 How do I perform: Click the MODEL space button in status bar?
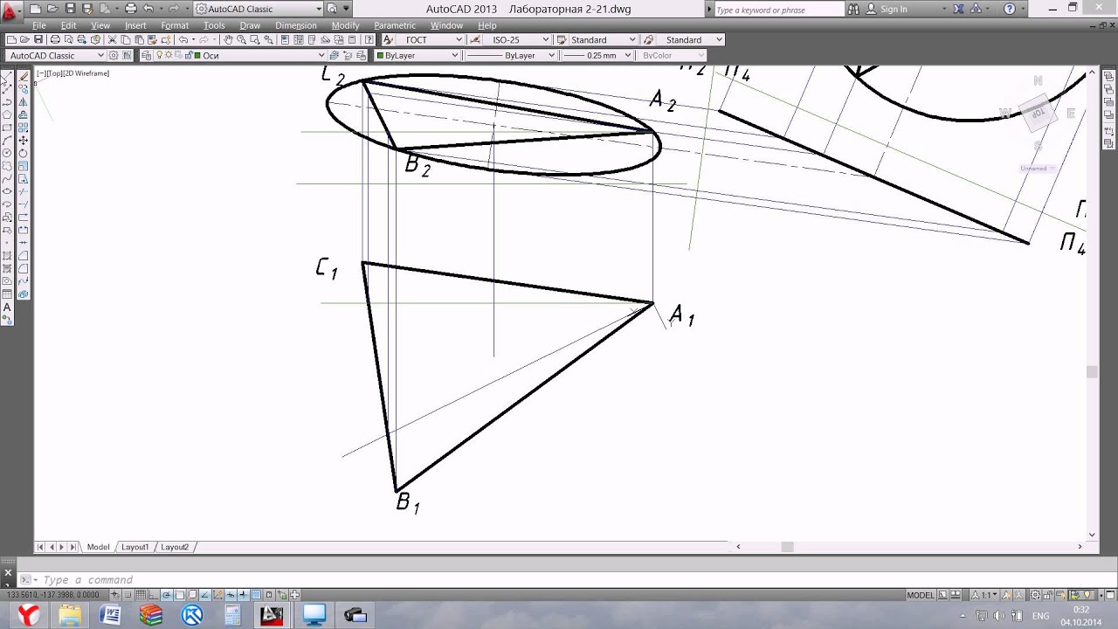click(x=920, y=595)
